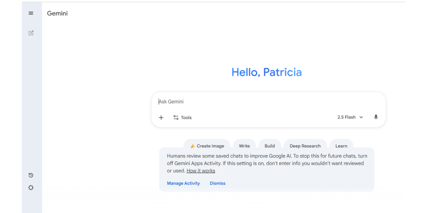Open the Manage Activity link

pos(183,183)
